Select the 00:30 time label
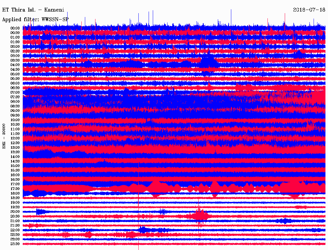This screenshot has height=250, width=328. [15, 33]
